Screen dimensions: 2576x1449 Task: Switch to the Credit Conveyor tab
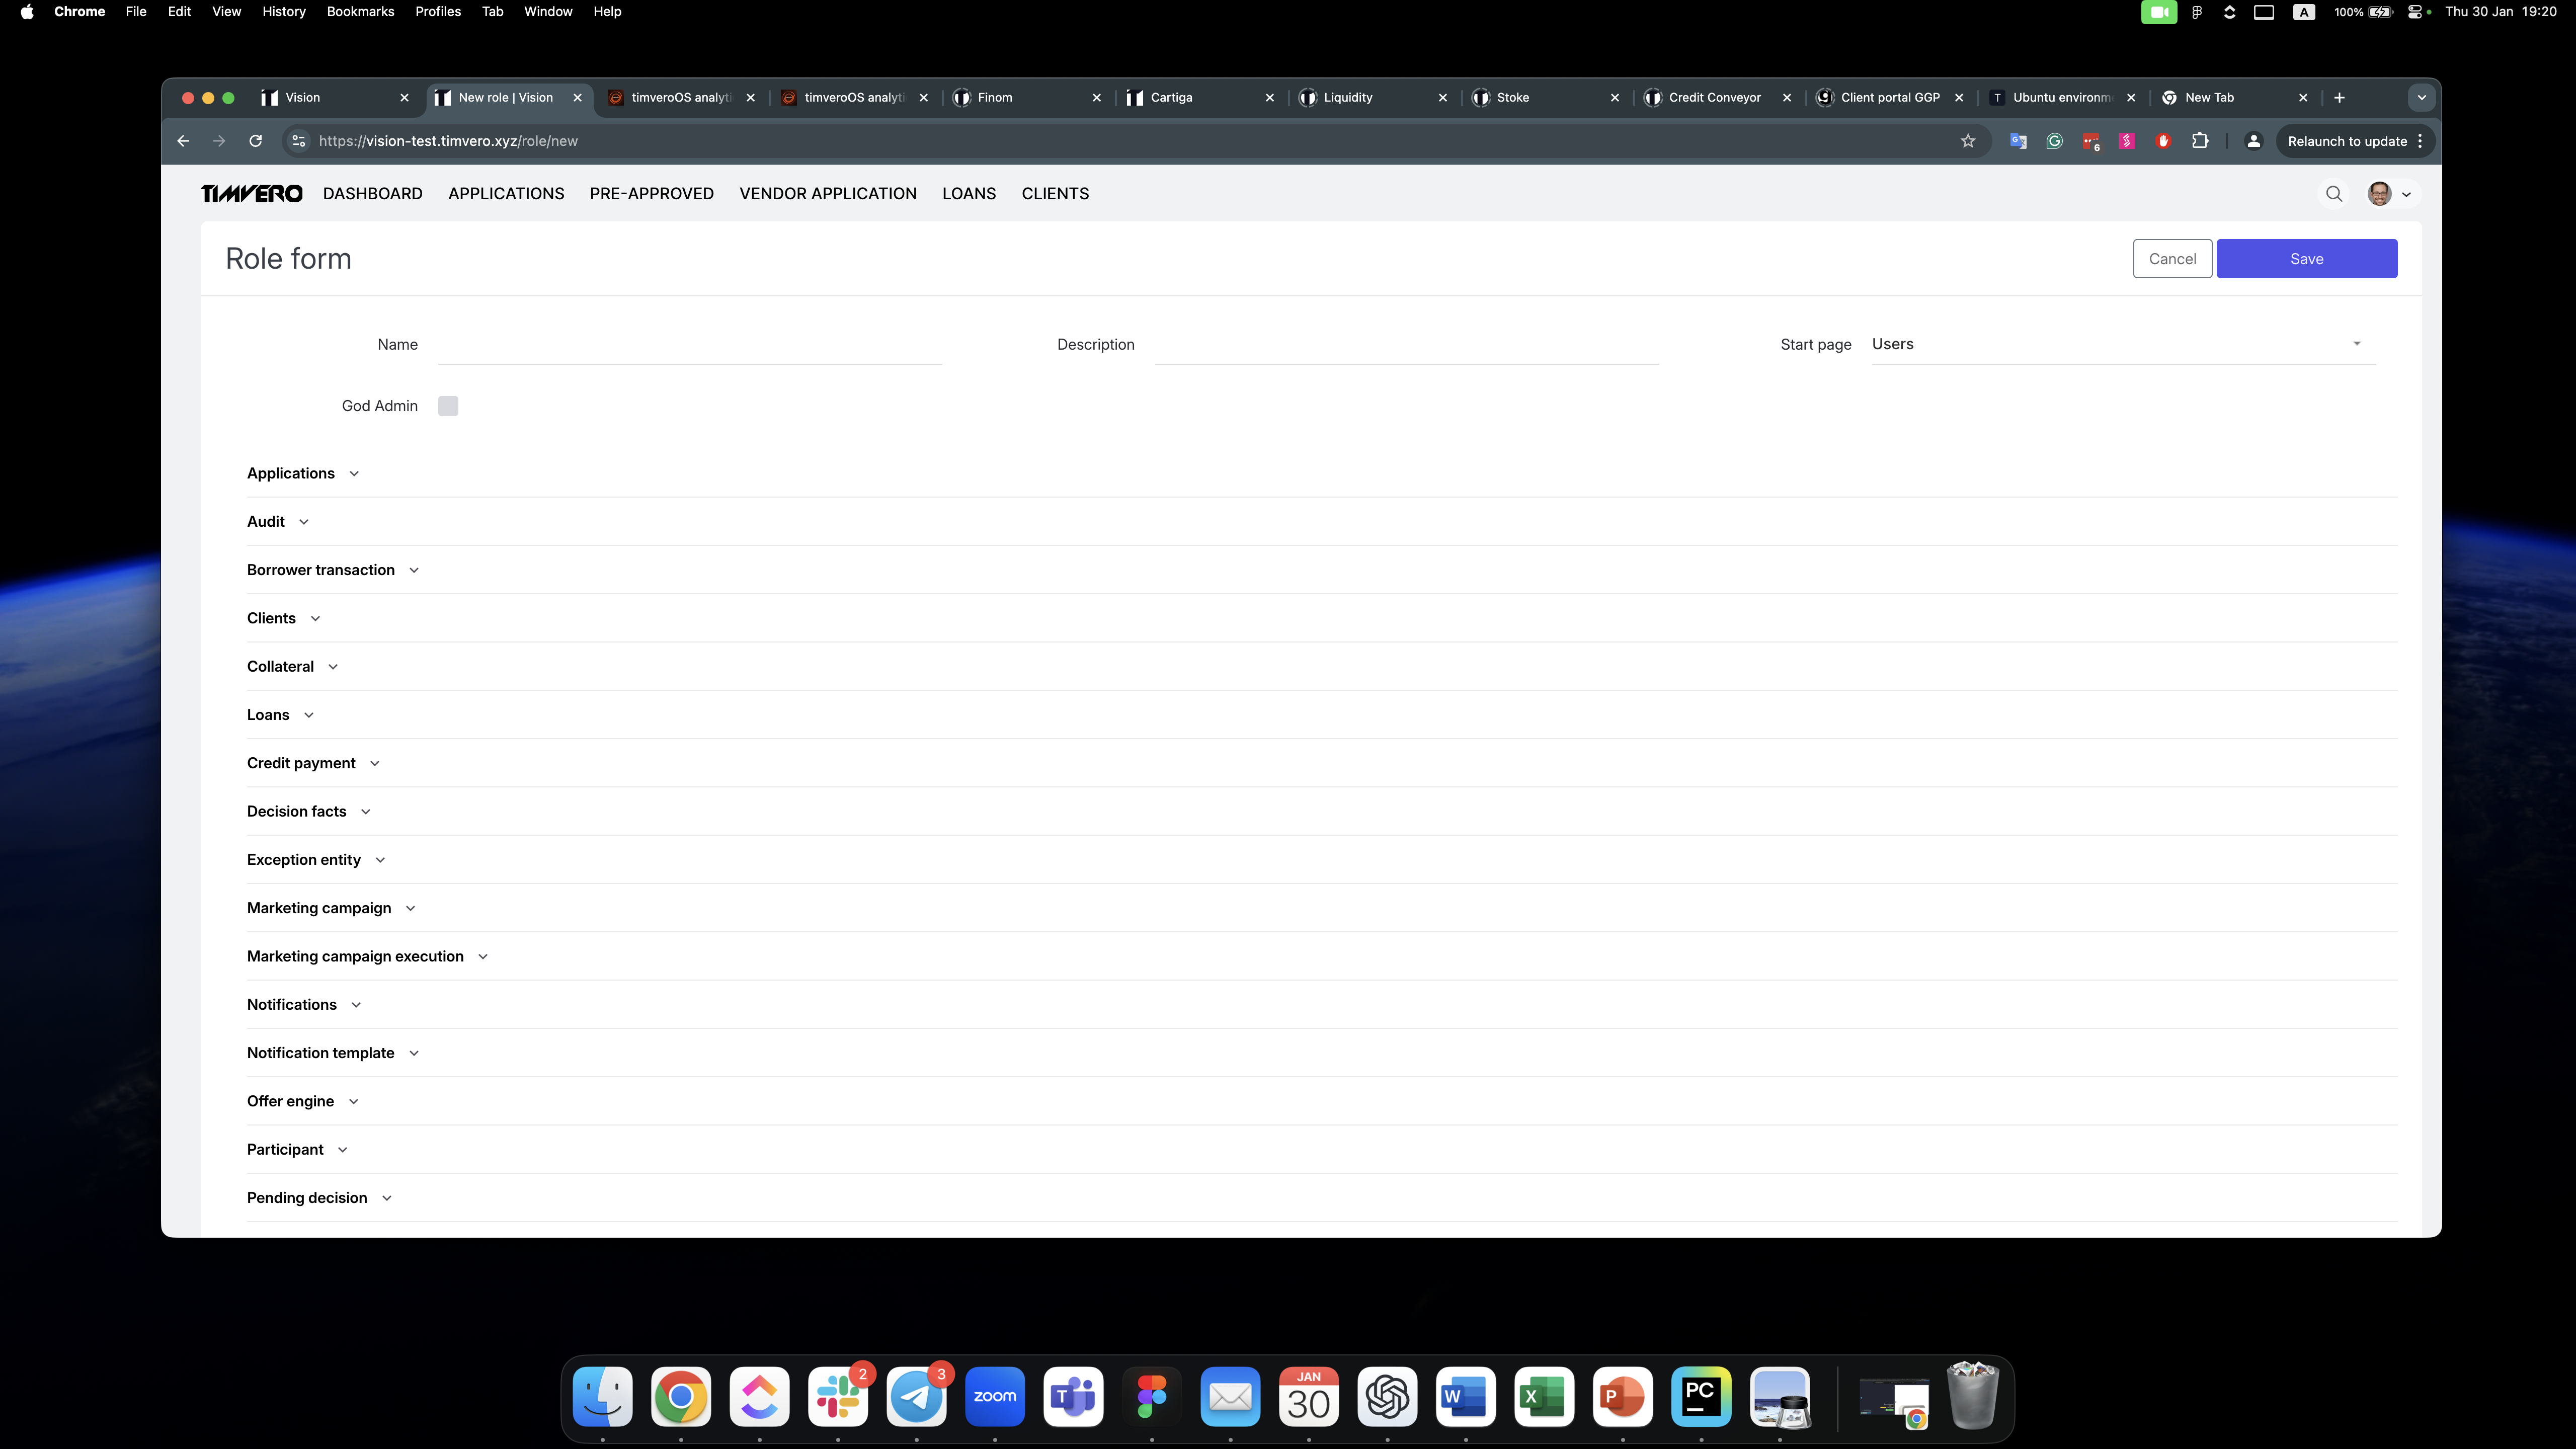pos(1714,97)
